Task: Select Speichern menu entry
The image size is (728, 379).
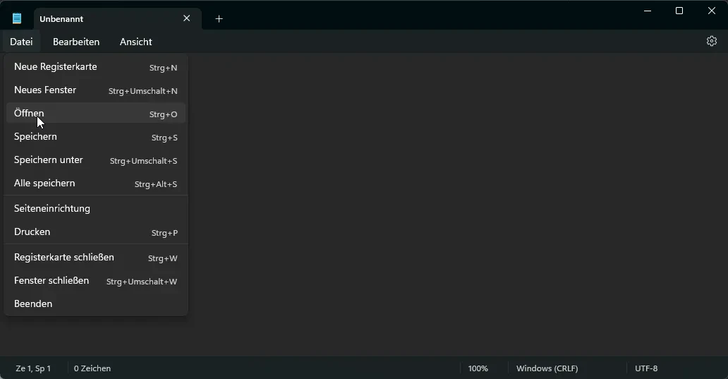Action: point(96,136)
